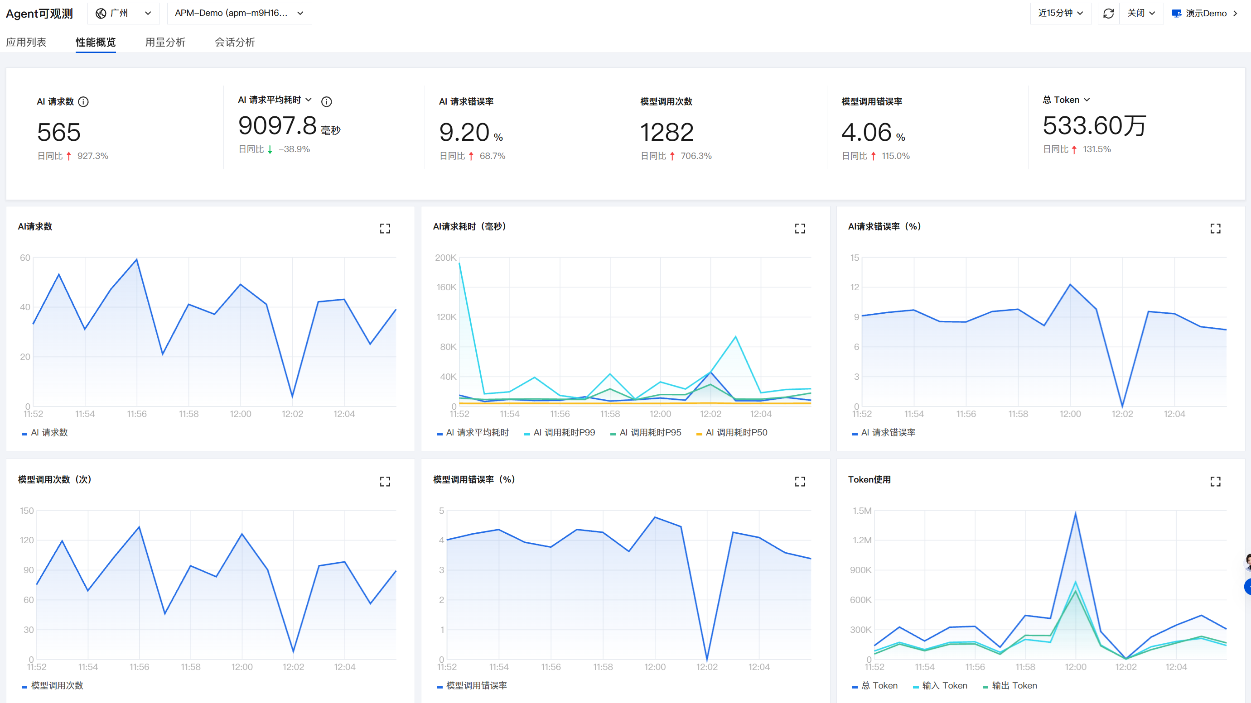Viewport: 1251px width, 703px height.
Task: Switch to the 会话分析 tab
Action: [x=235, y=42]
